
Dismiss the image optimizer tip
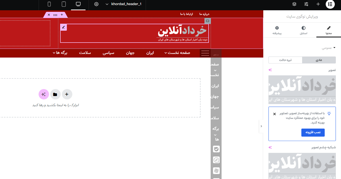pos(274,114)
